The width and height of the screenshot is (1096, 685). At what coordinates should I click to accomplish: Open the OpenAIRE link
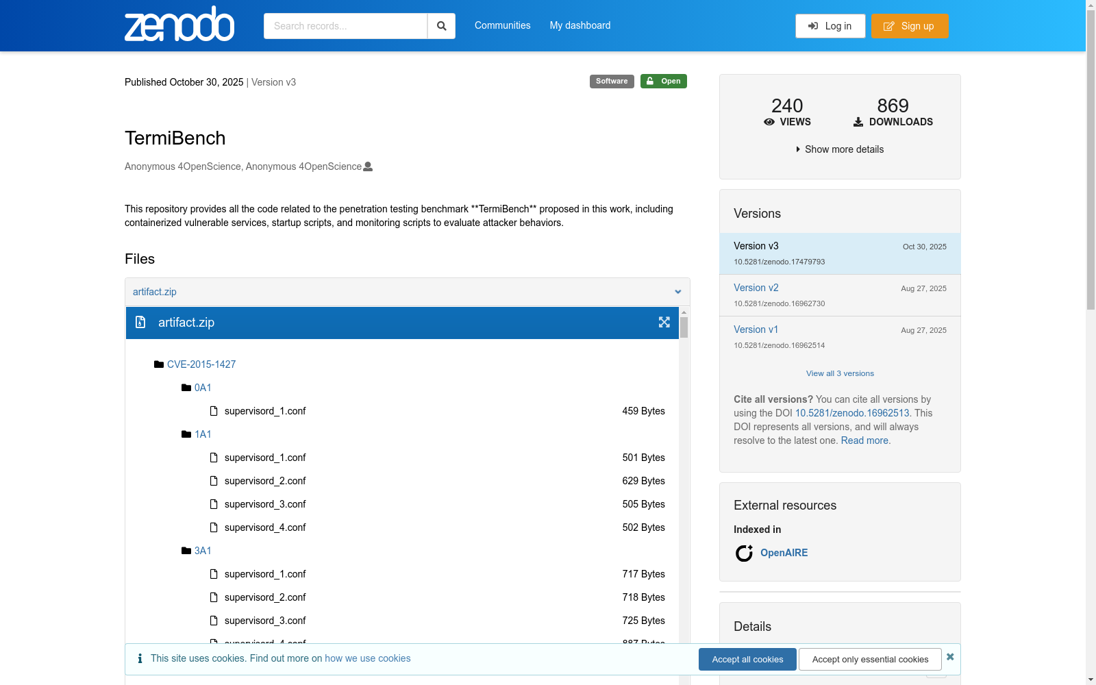pos(784,553)
